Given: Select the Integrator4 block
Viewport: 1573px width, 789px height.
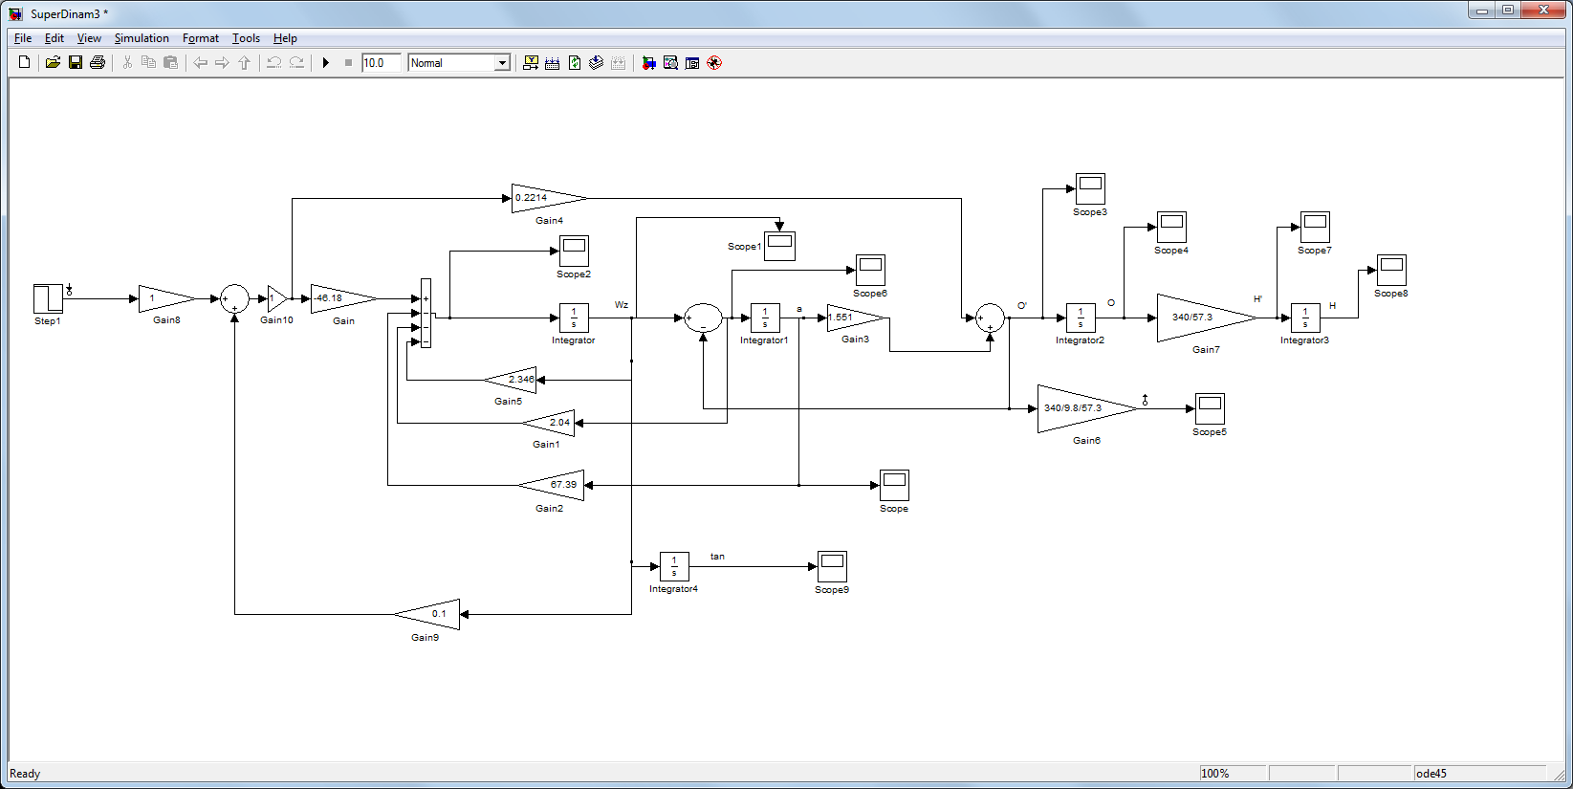Looking at the screenshot, I should pos(674,566).
